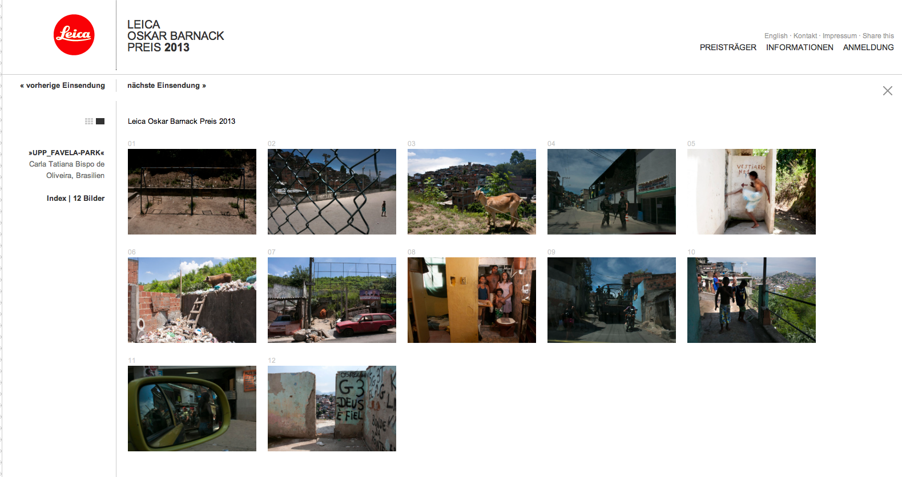Screen dimensions: 902x477
Task: Open thumbnail 08 with family in doorway
Action: point(472,300)
